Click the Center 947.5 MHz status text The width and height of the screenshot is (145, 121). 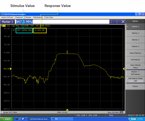10,113
